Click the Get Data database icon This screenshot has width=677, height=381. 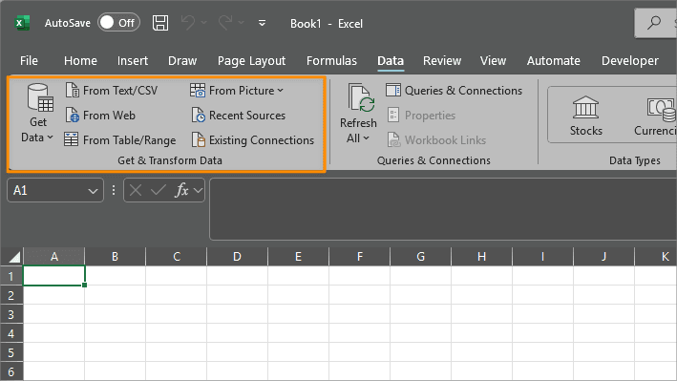(x=40, y=98)
